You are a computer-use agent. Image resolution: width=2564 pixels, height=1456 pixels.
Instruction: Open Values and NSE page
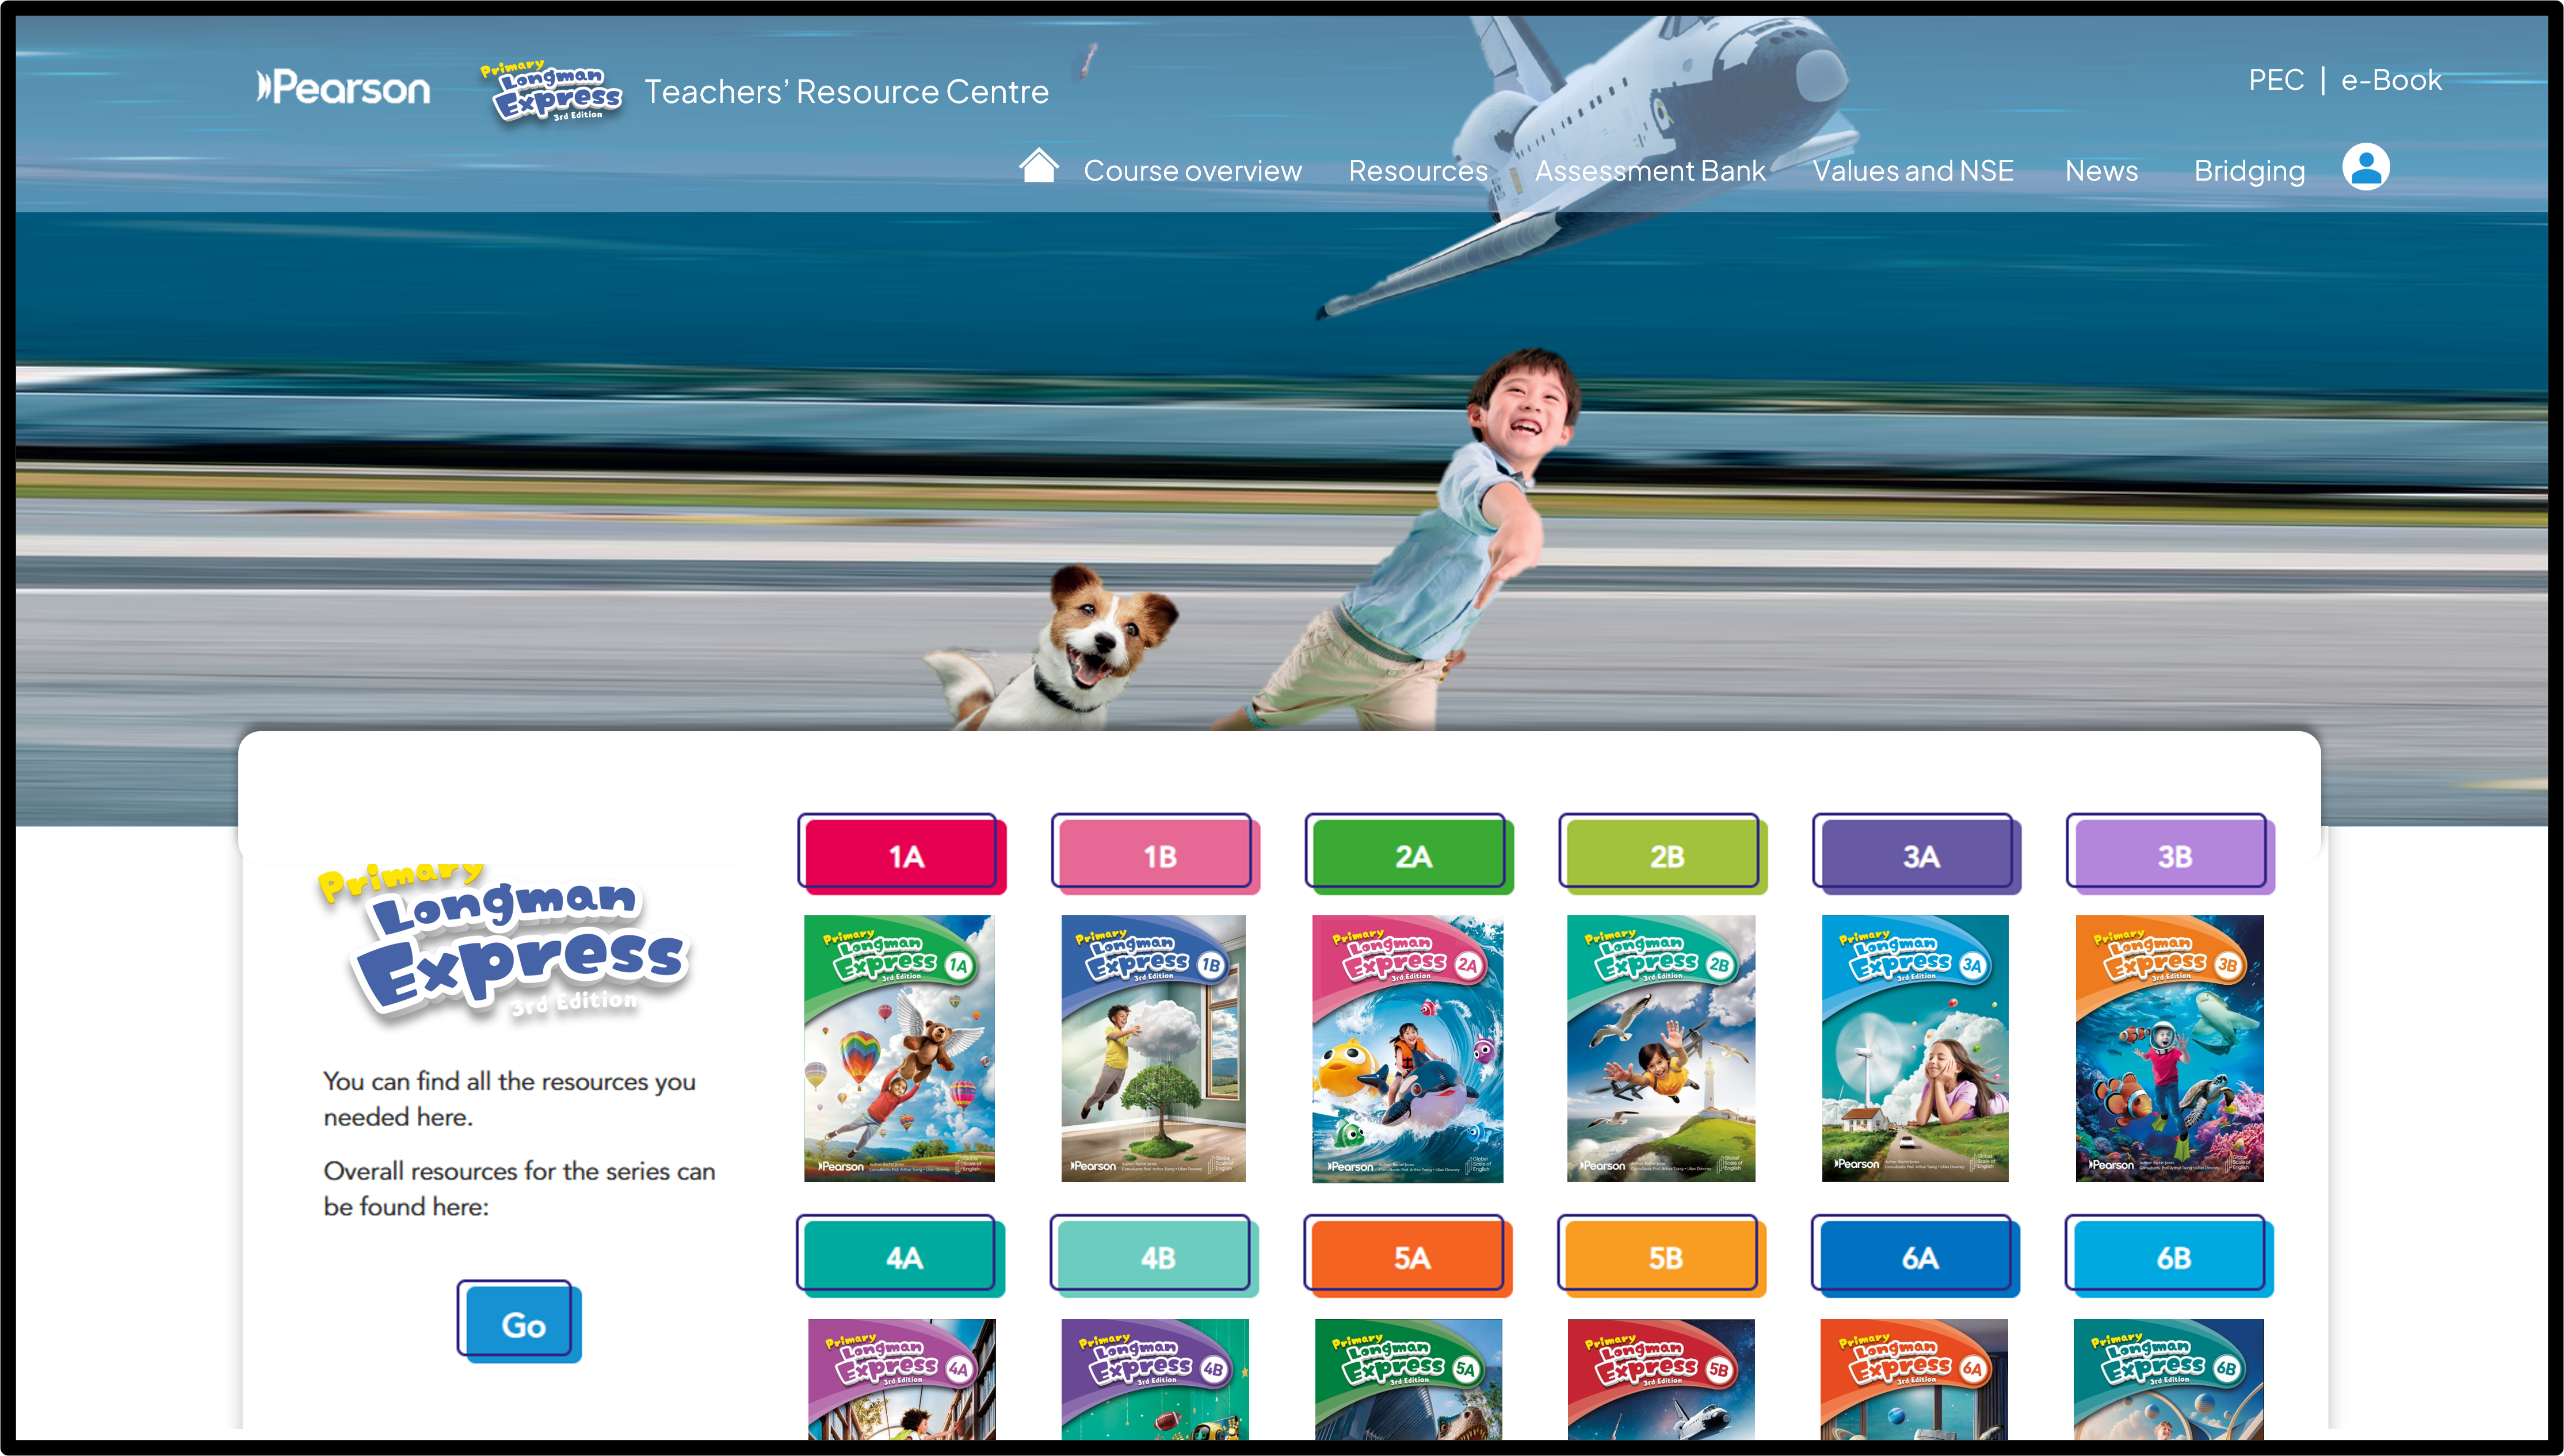[x=1912, y=171]
